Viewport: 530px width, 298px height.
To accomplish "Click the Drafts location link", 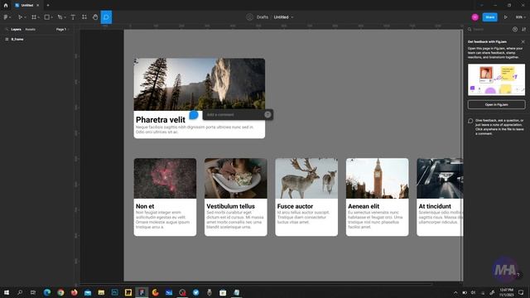I will (x=263, y=17).
